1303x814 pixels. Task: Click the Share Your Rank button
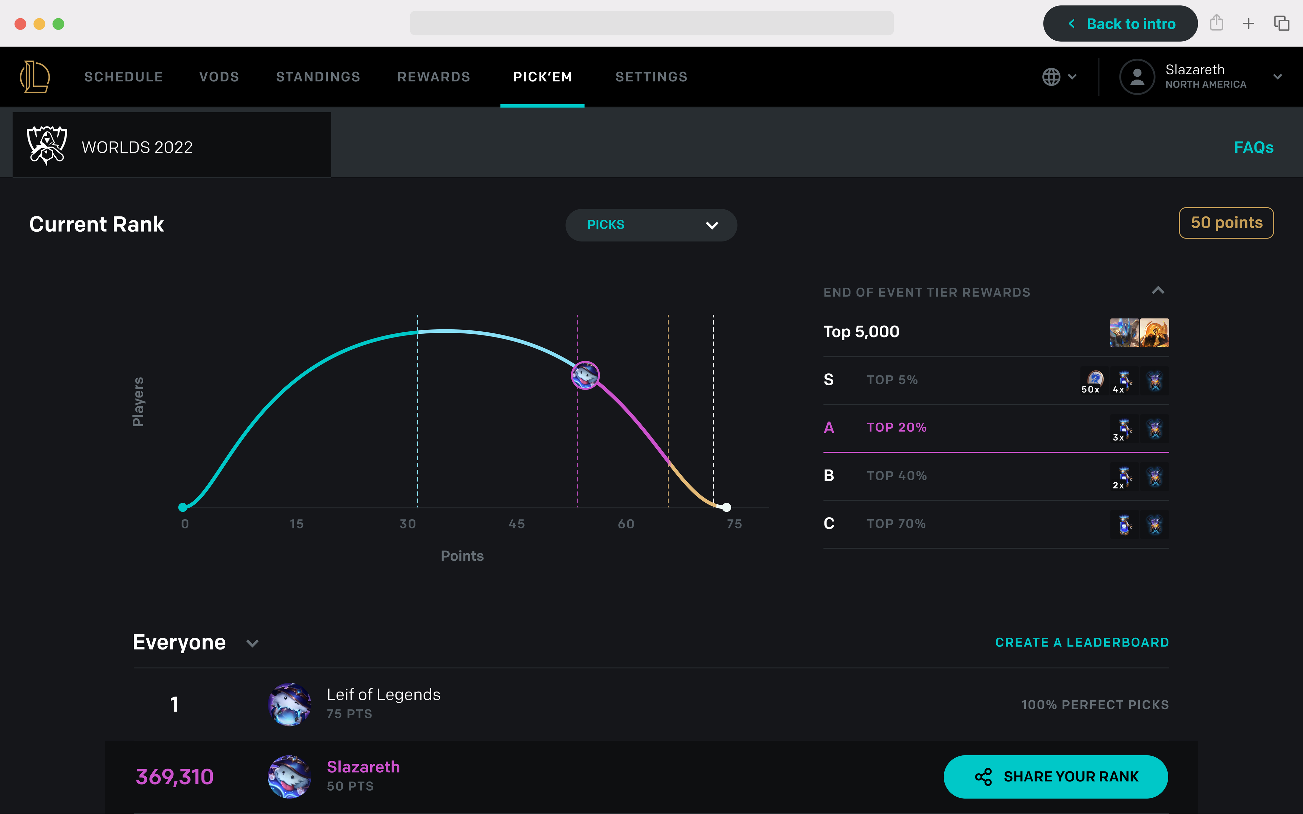pos(1055,776)
